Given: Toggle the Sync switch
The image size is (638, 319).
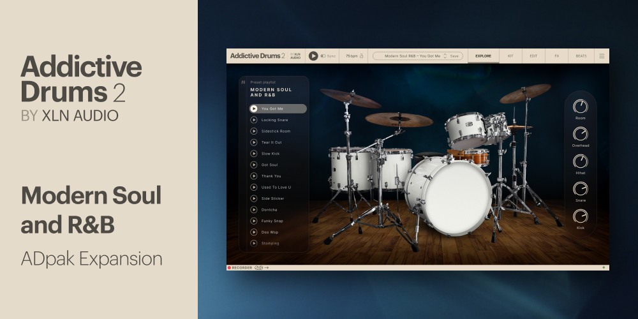Looking at the screenshot, I should (x=323, y=56).
